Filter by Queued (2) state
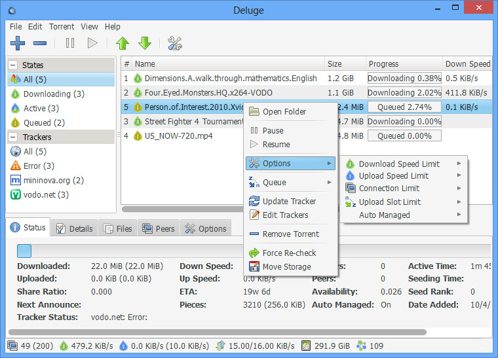Image resolution: width=498 pixels, height=358 pixels. point(61,123)
